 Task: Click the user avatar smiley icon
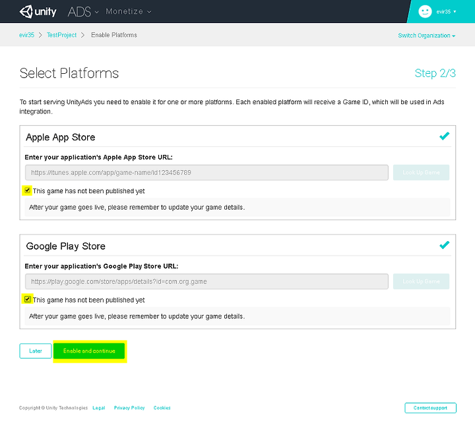pyautogui.click(x=425, y=11)
